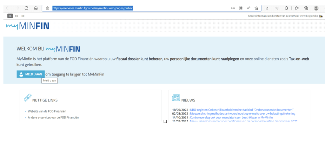Click the WELKOM BIJ myMINFIN heading

pos(48,49)
